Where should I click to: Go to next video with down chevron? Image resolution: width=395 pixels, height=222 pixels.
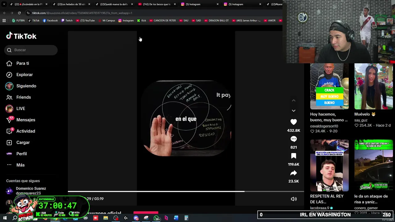(293, 110)
